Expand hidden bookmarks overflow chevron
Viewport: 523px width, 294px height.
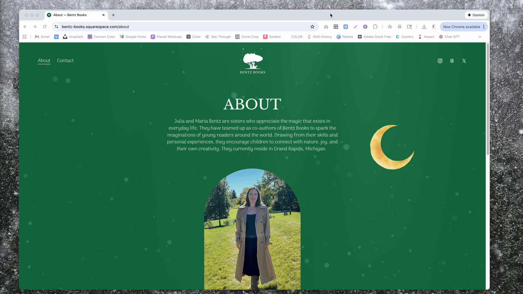[x=480, y=37]
